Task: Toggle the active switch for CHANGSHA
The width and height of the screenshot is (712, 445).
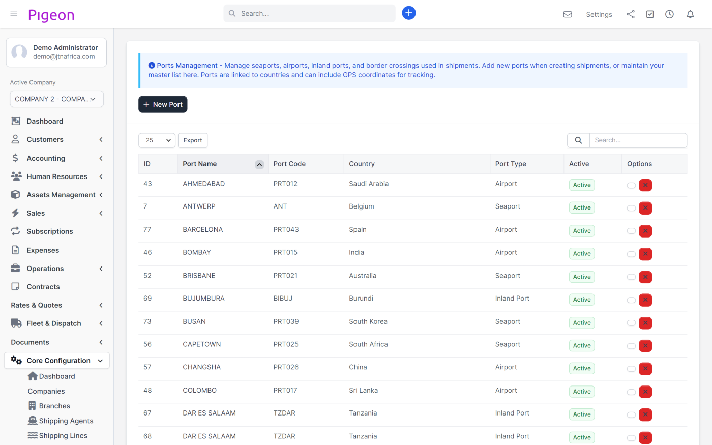Action: click(631, 369)
